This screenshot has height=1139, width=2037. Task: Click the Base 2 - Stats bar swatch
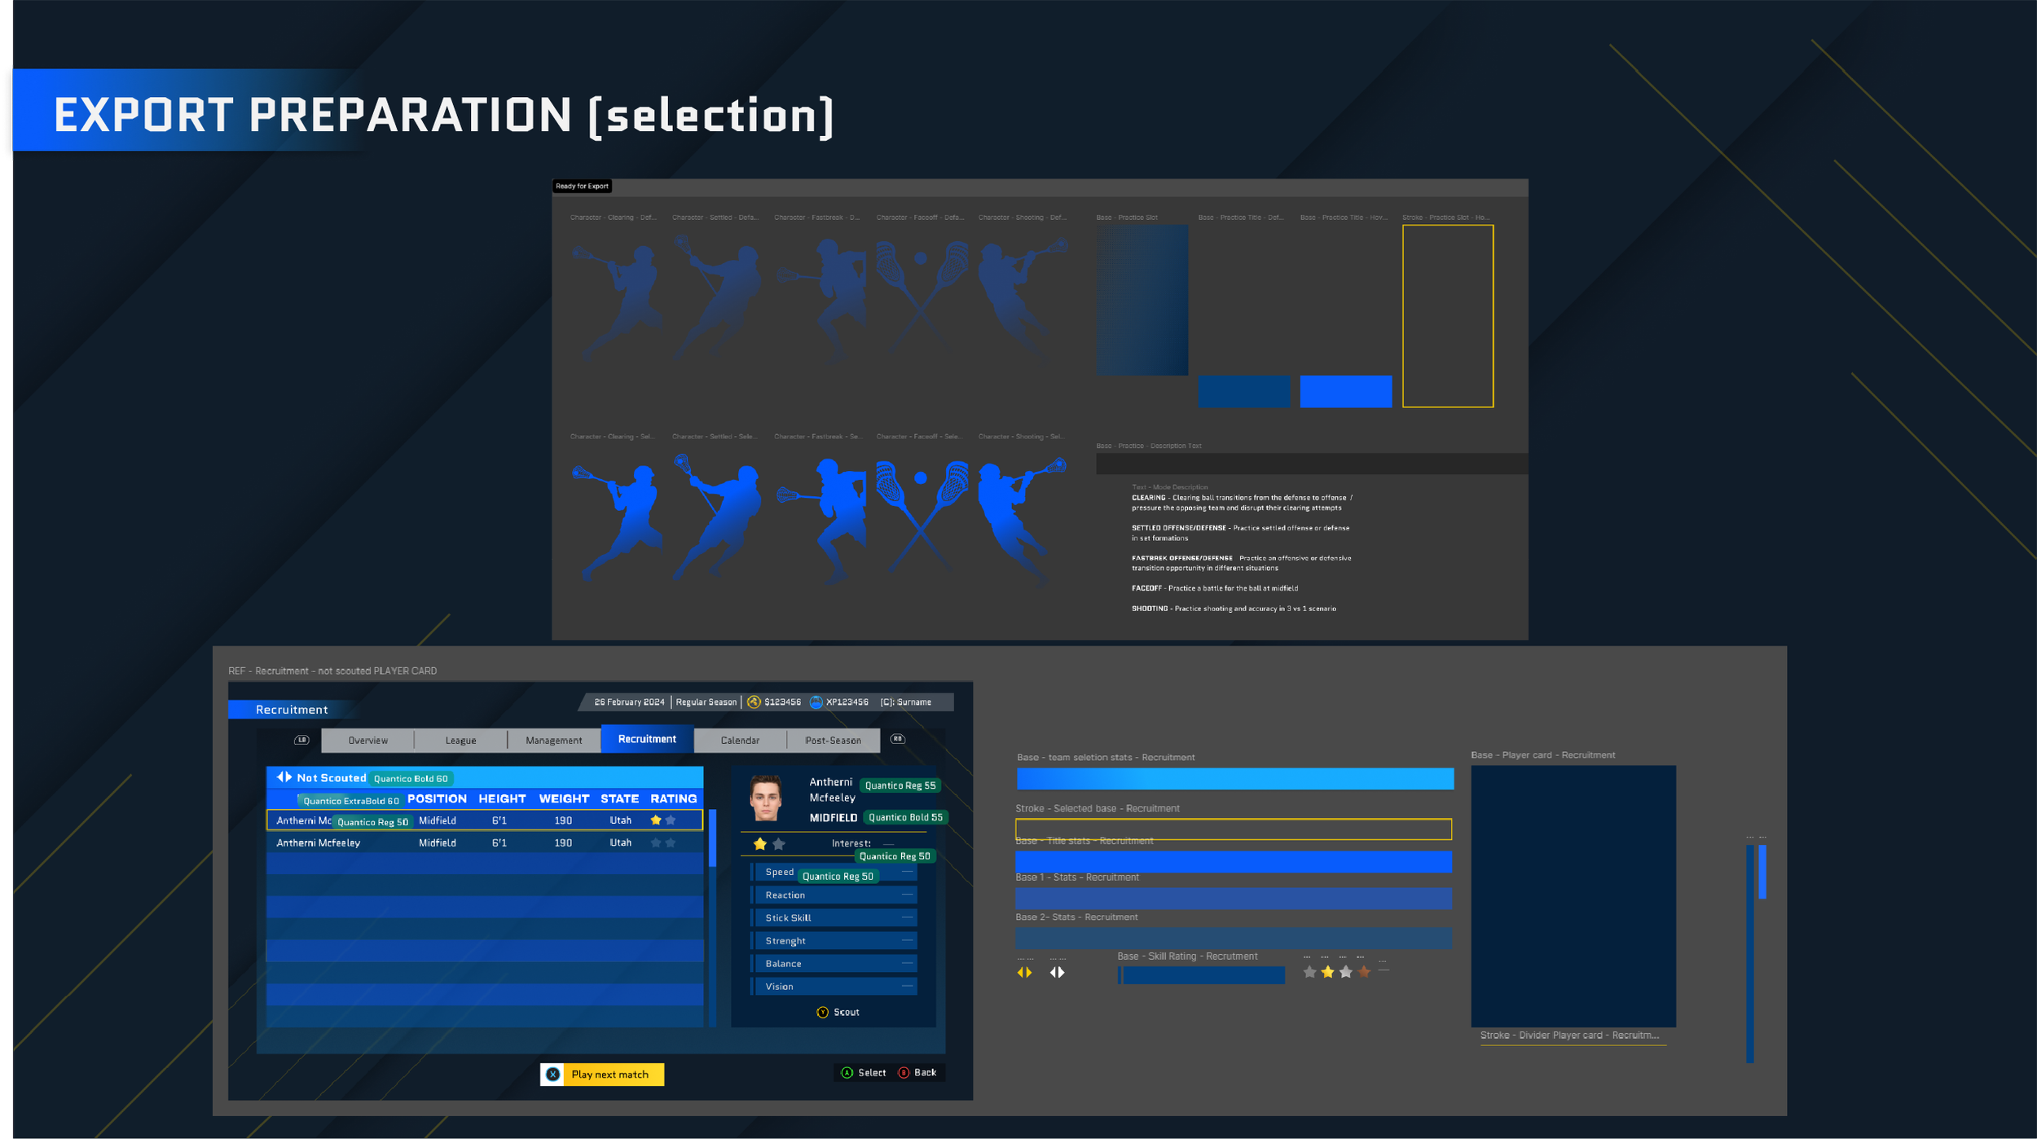[x=1234, y=938]
